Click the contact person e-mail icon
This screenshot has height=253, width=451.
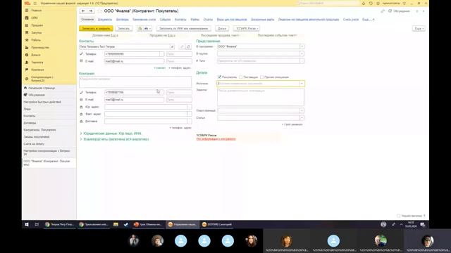tap(81, 61)
